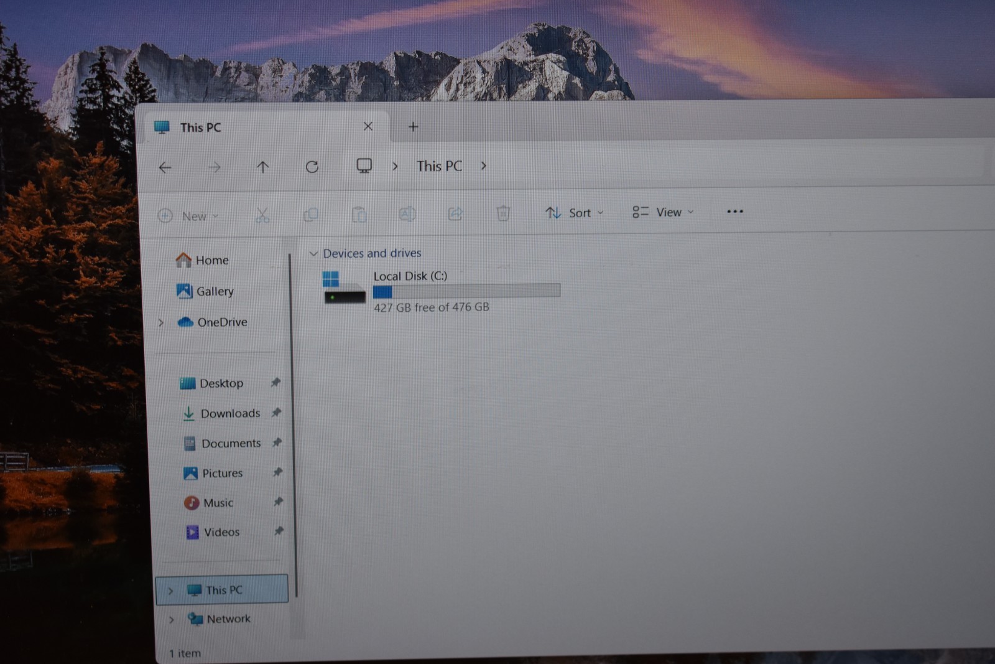
Task: Select the Rename icon in toolbar
Action: tap(407, 214)
